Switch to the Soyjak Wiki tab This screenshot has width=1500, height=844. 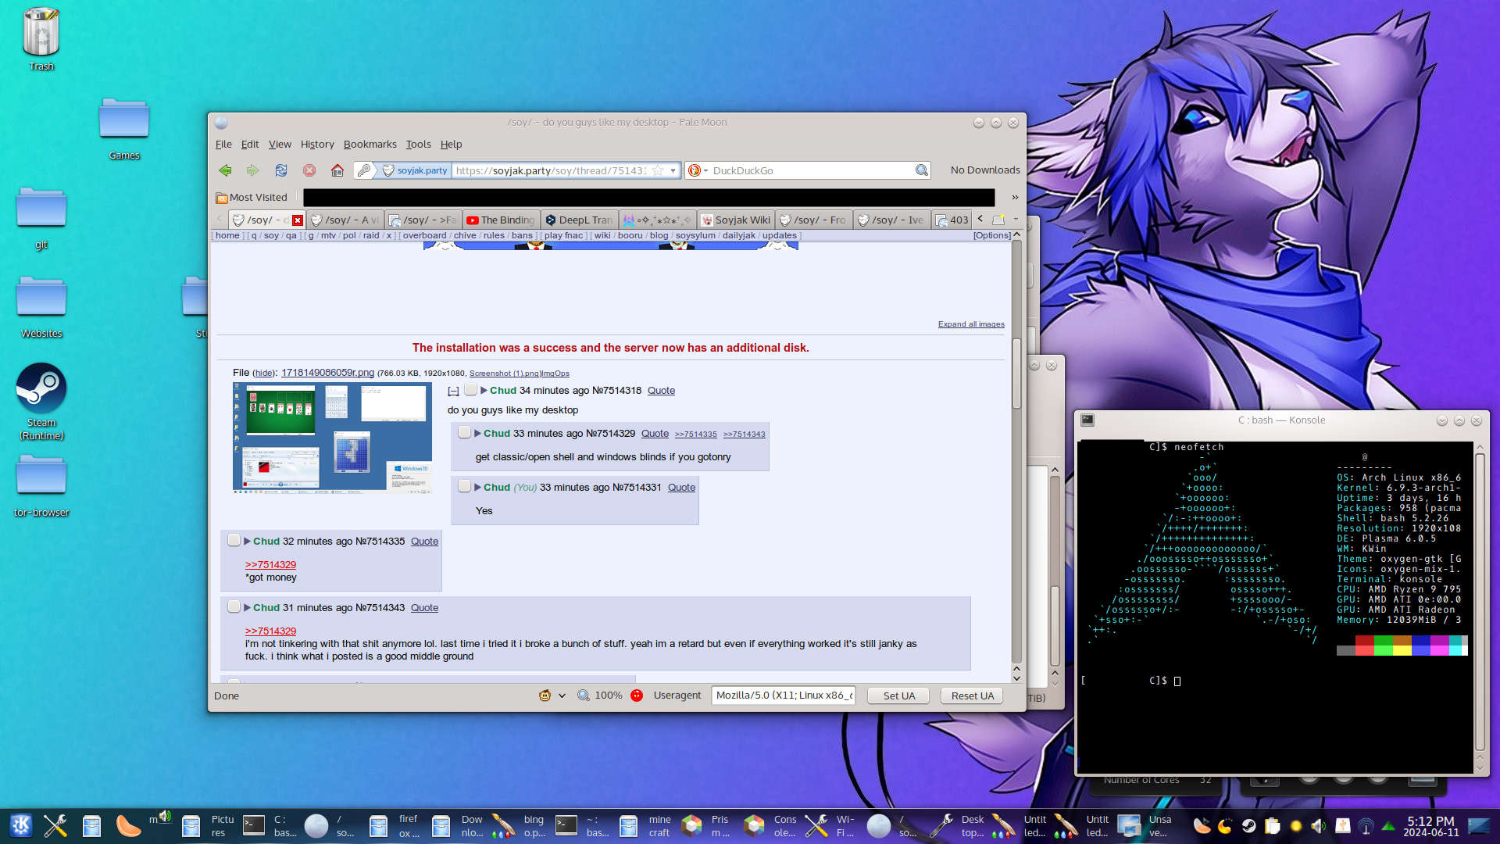(x=736, y=220)
